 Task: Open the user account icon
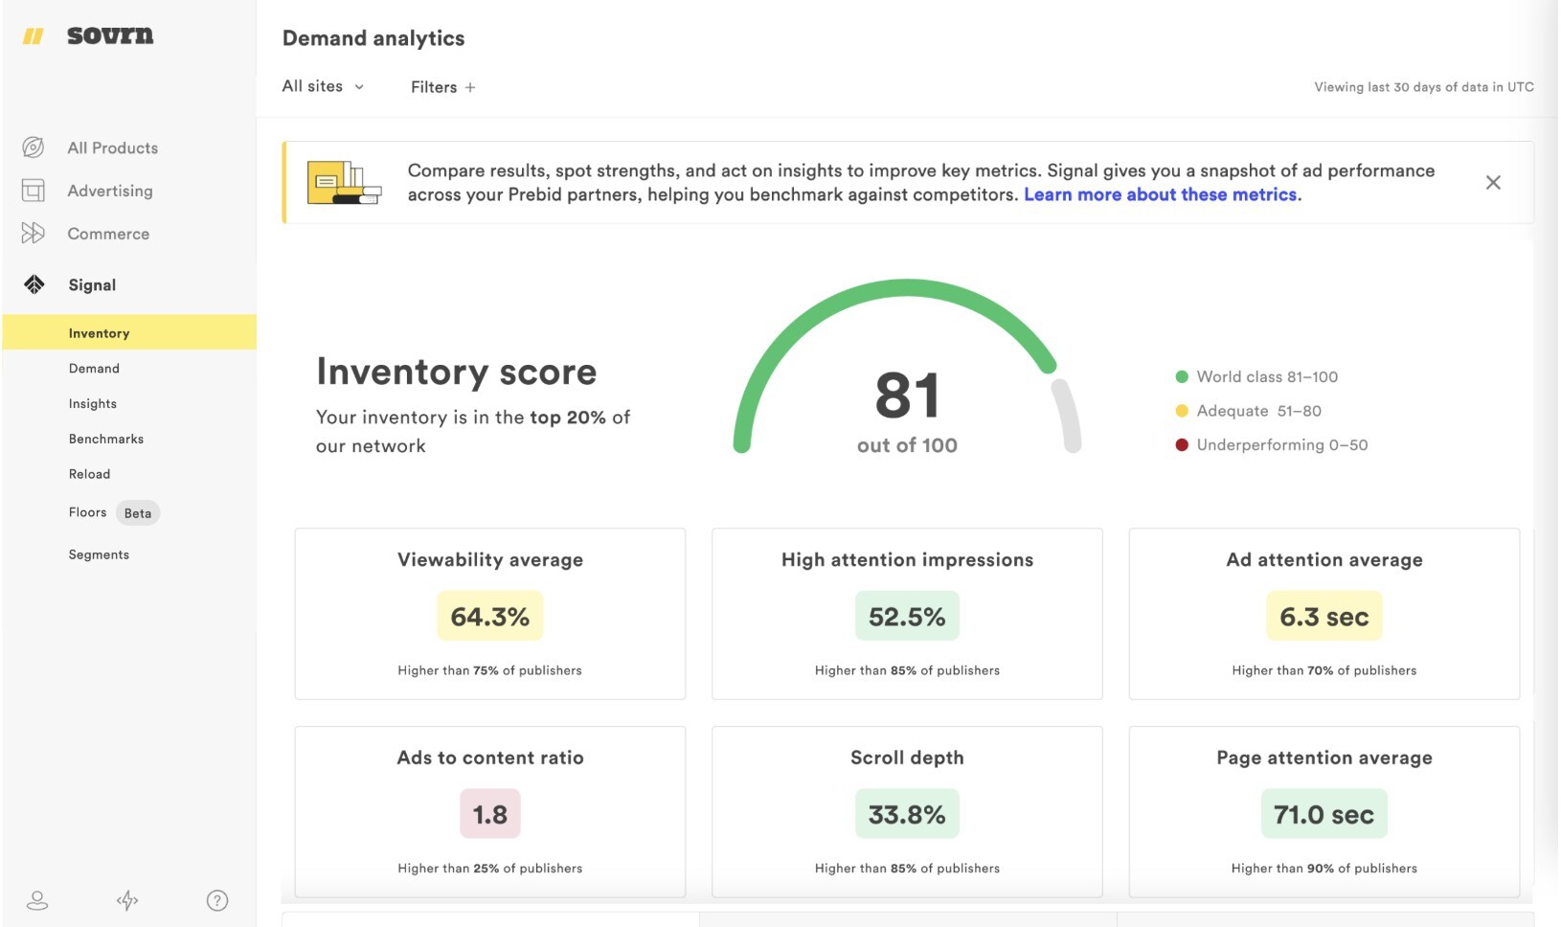pyautogui.click(x=37, y=900)
